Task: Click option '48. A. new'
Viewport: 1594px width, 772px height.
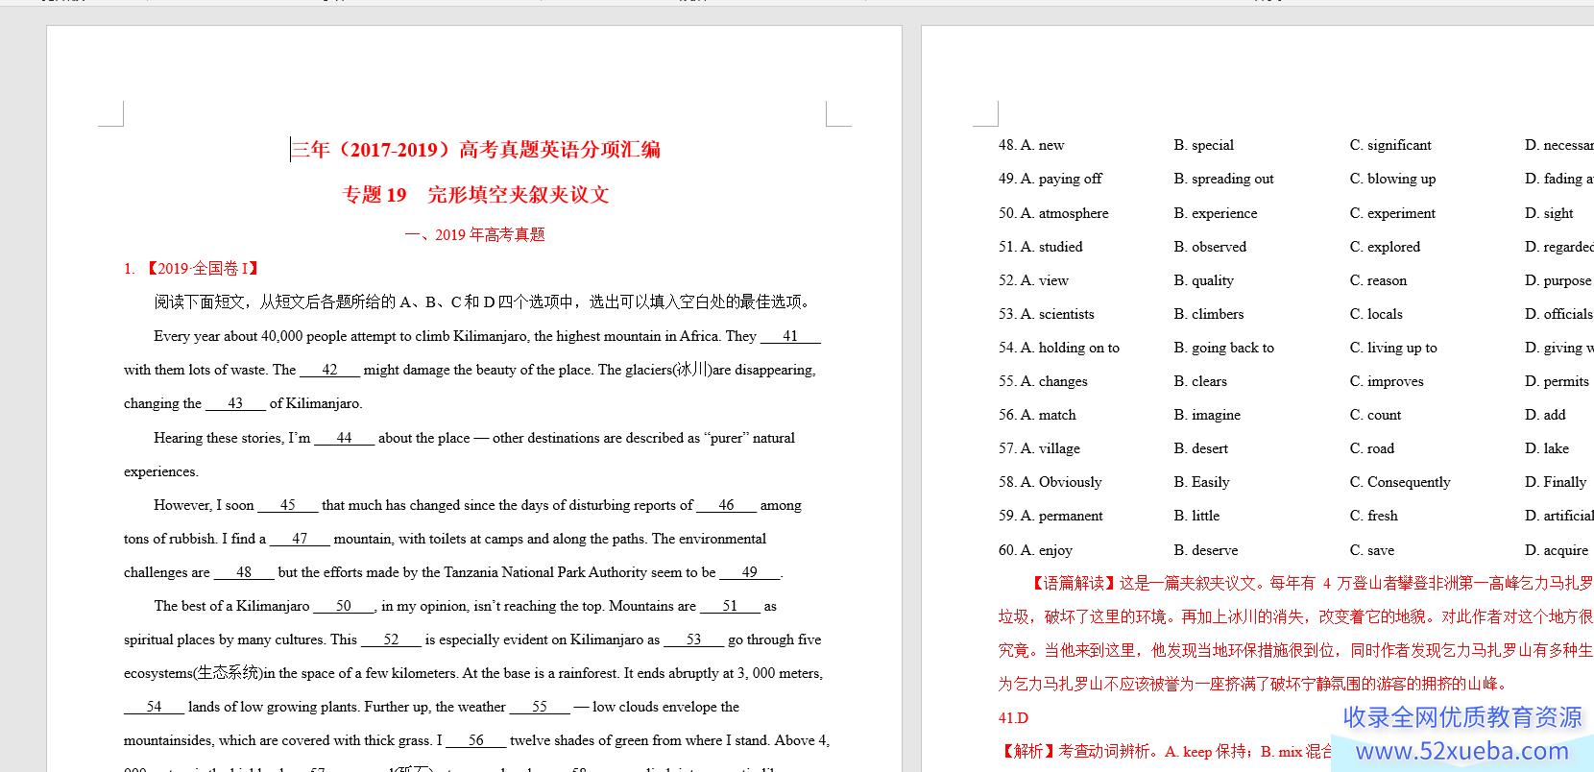Action: click(x=1031, y=145)
